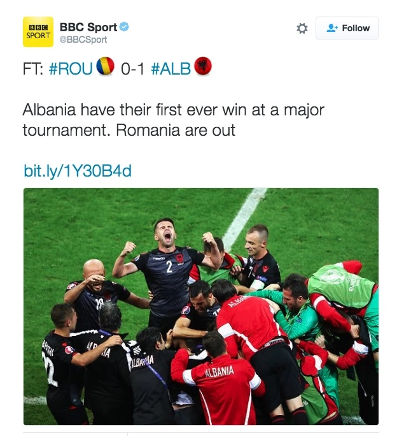
Task: Click the @BBCSport handle
Action: tap(83, 40)
